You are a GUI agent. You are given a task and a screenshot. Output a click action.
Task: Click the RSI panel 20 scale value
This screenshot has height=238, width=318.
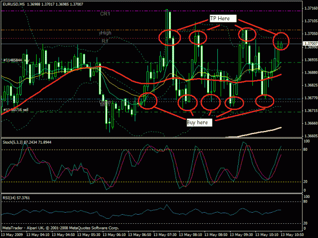(x=305, y=223)
